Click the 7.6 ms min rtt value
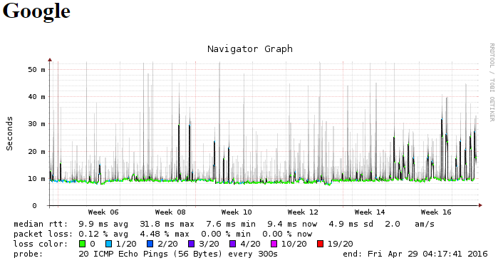503x263 pixels. point(231,224)
